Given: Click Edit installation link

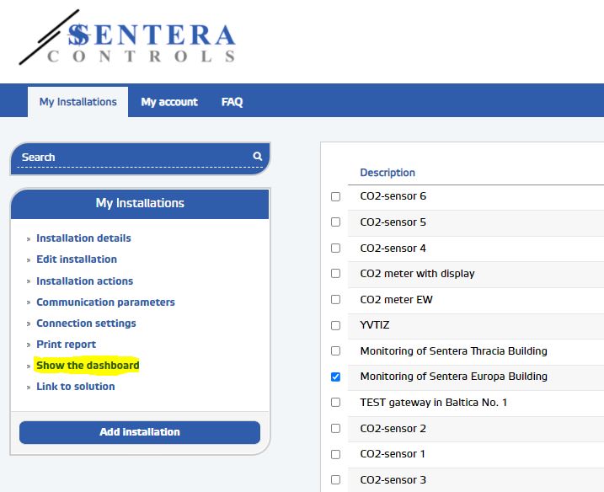Looking at the screenshot, I should (77, 259).
